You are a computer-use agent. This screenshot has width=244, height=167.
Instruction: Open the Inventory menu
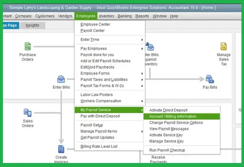[106, 16]
